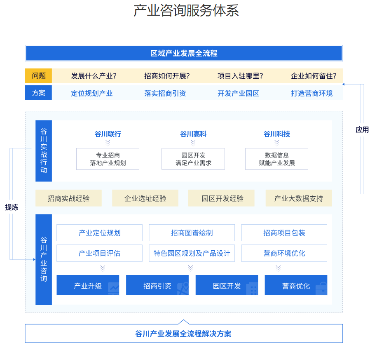Click the 定位规划产业 solution link
The width and height of the screenshot is (377, 348).
(92, 93)
